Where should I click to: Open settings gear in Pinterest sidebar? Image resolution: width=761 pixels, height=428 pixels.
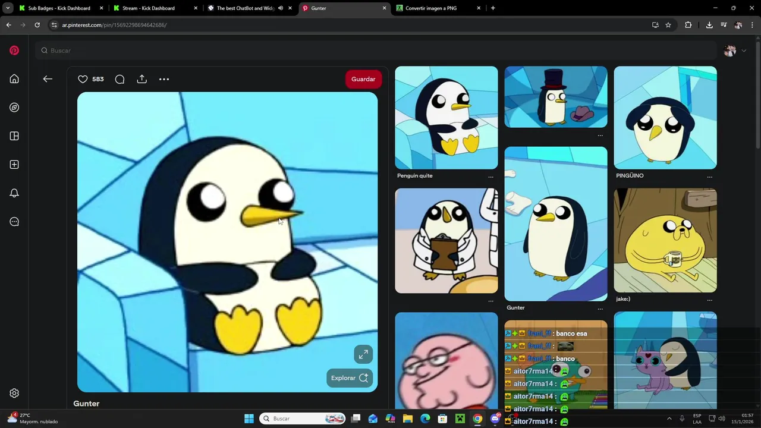point(14,393)
